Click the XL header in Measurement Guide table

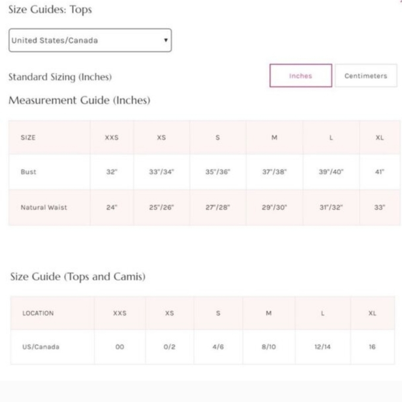(x=380, y=137)
